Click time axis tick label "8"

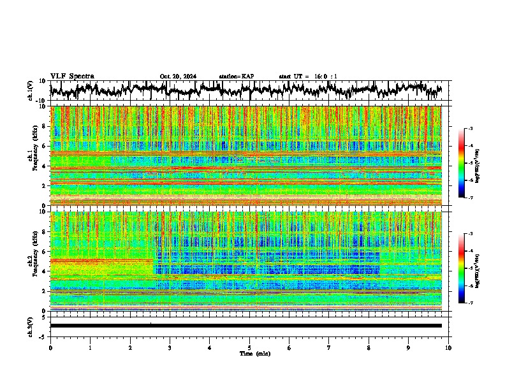click(369, 348)
